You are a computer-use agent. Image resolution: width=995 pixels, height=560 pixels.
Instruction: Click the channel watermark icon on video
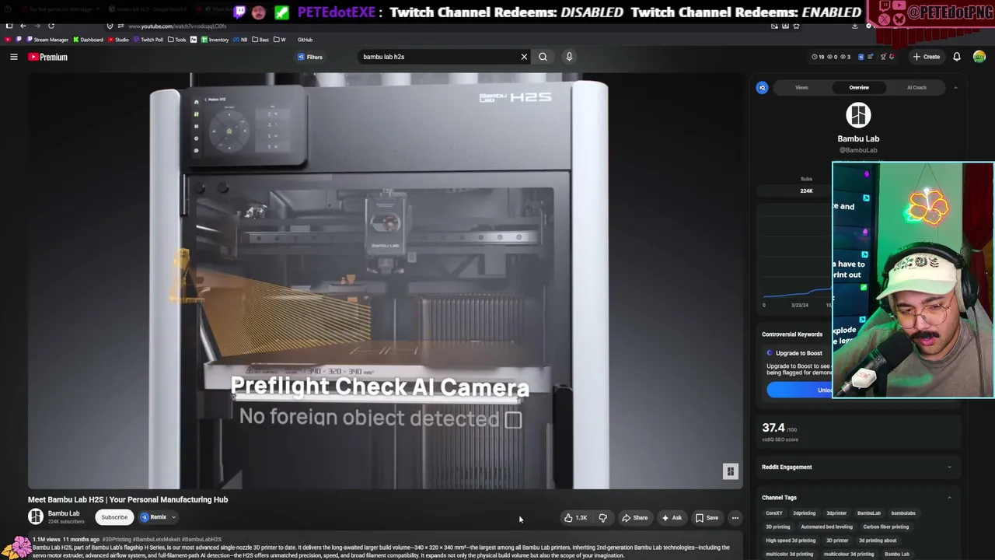coord(730,471)
